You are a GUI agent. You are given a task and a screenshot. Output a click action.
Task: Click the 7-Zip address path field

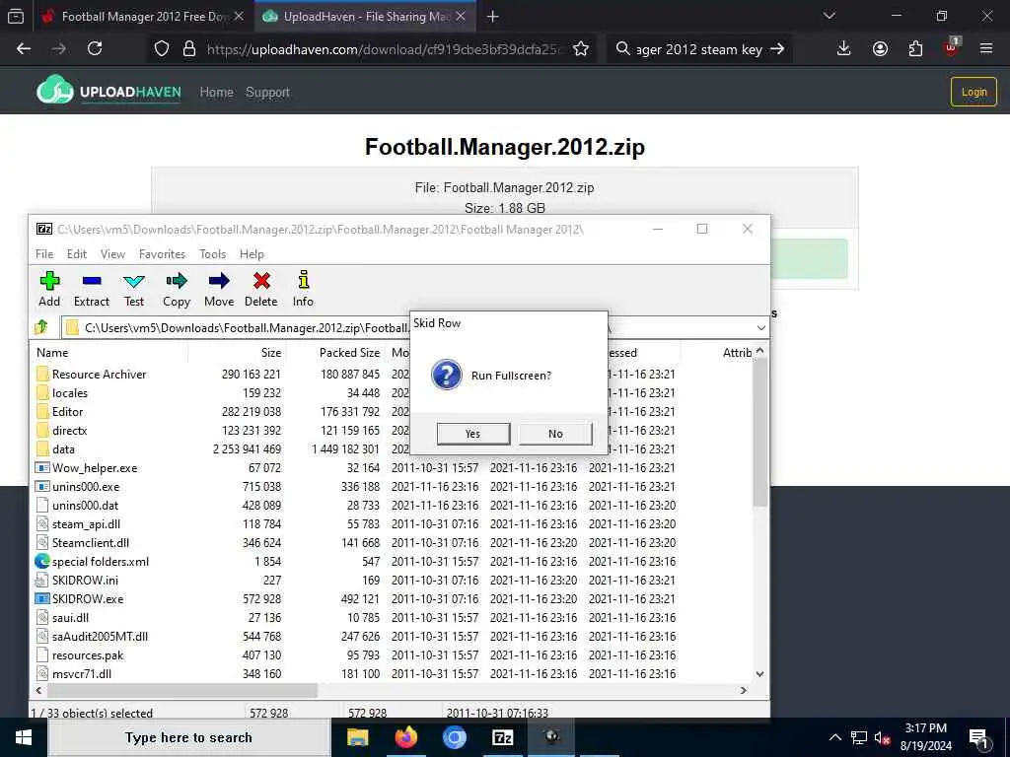pos(412,327)
